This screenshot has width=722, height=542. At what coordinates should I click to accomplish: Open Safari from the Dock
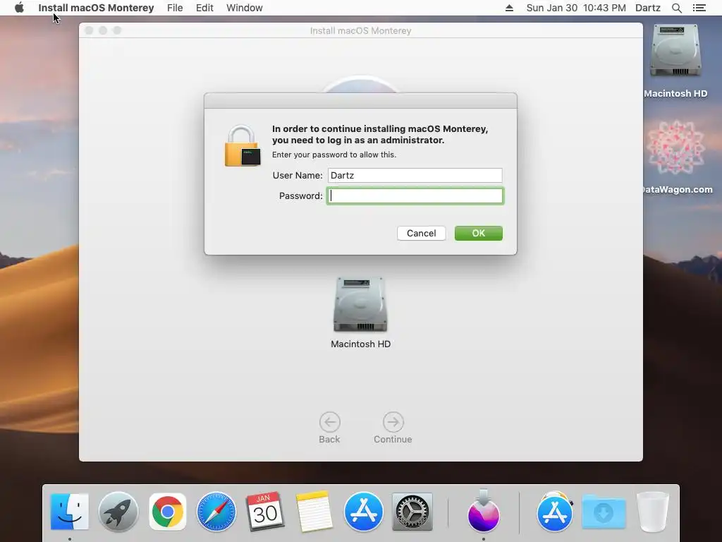coord(216,512)
